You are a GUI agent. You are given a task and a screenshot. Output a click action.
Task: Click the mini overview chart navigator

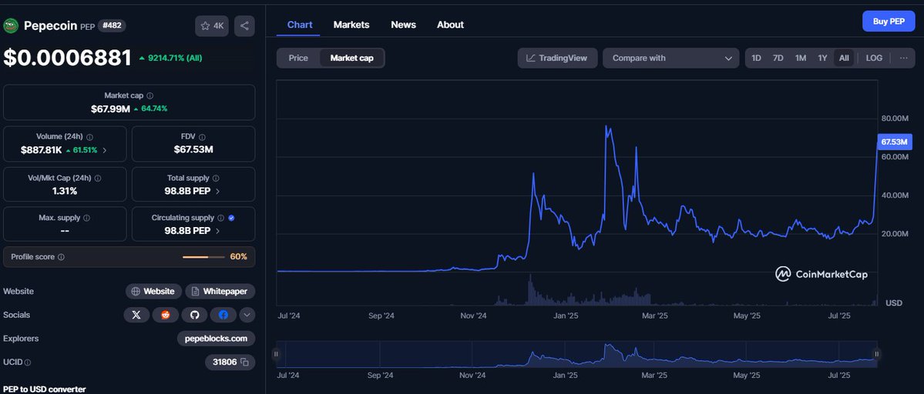click(x=576, y=355)
